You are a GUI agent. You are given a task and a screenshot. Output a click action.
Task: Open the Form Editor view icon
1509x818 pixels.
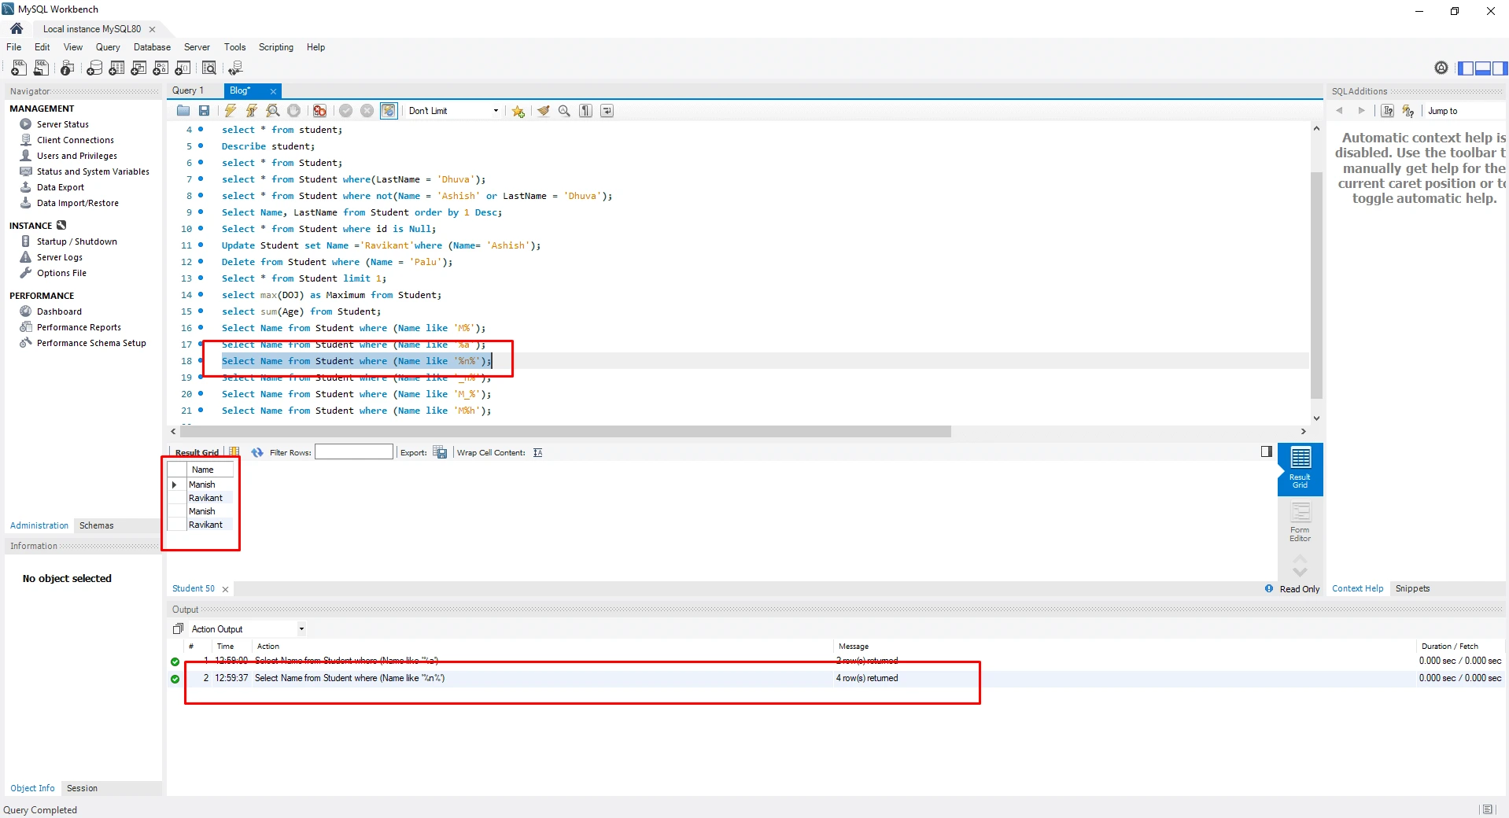coord(1300,521)
